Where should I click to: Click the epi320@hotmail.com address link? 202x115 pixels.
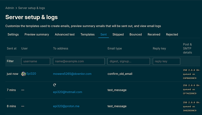[68, 92]
